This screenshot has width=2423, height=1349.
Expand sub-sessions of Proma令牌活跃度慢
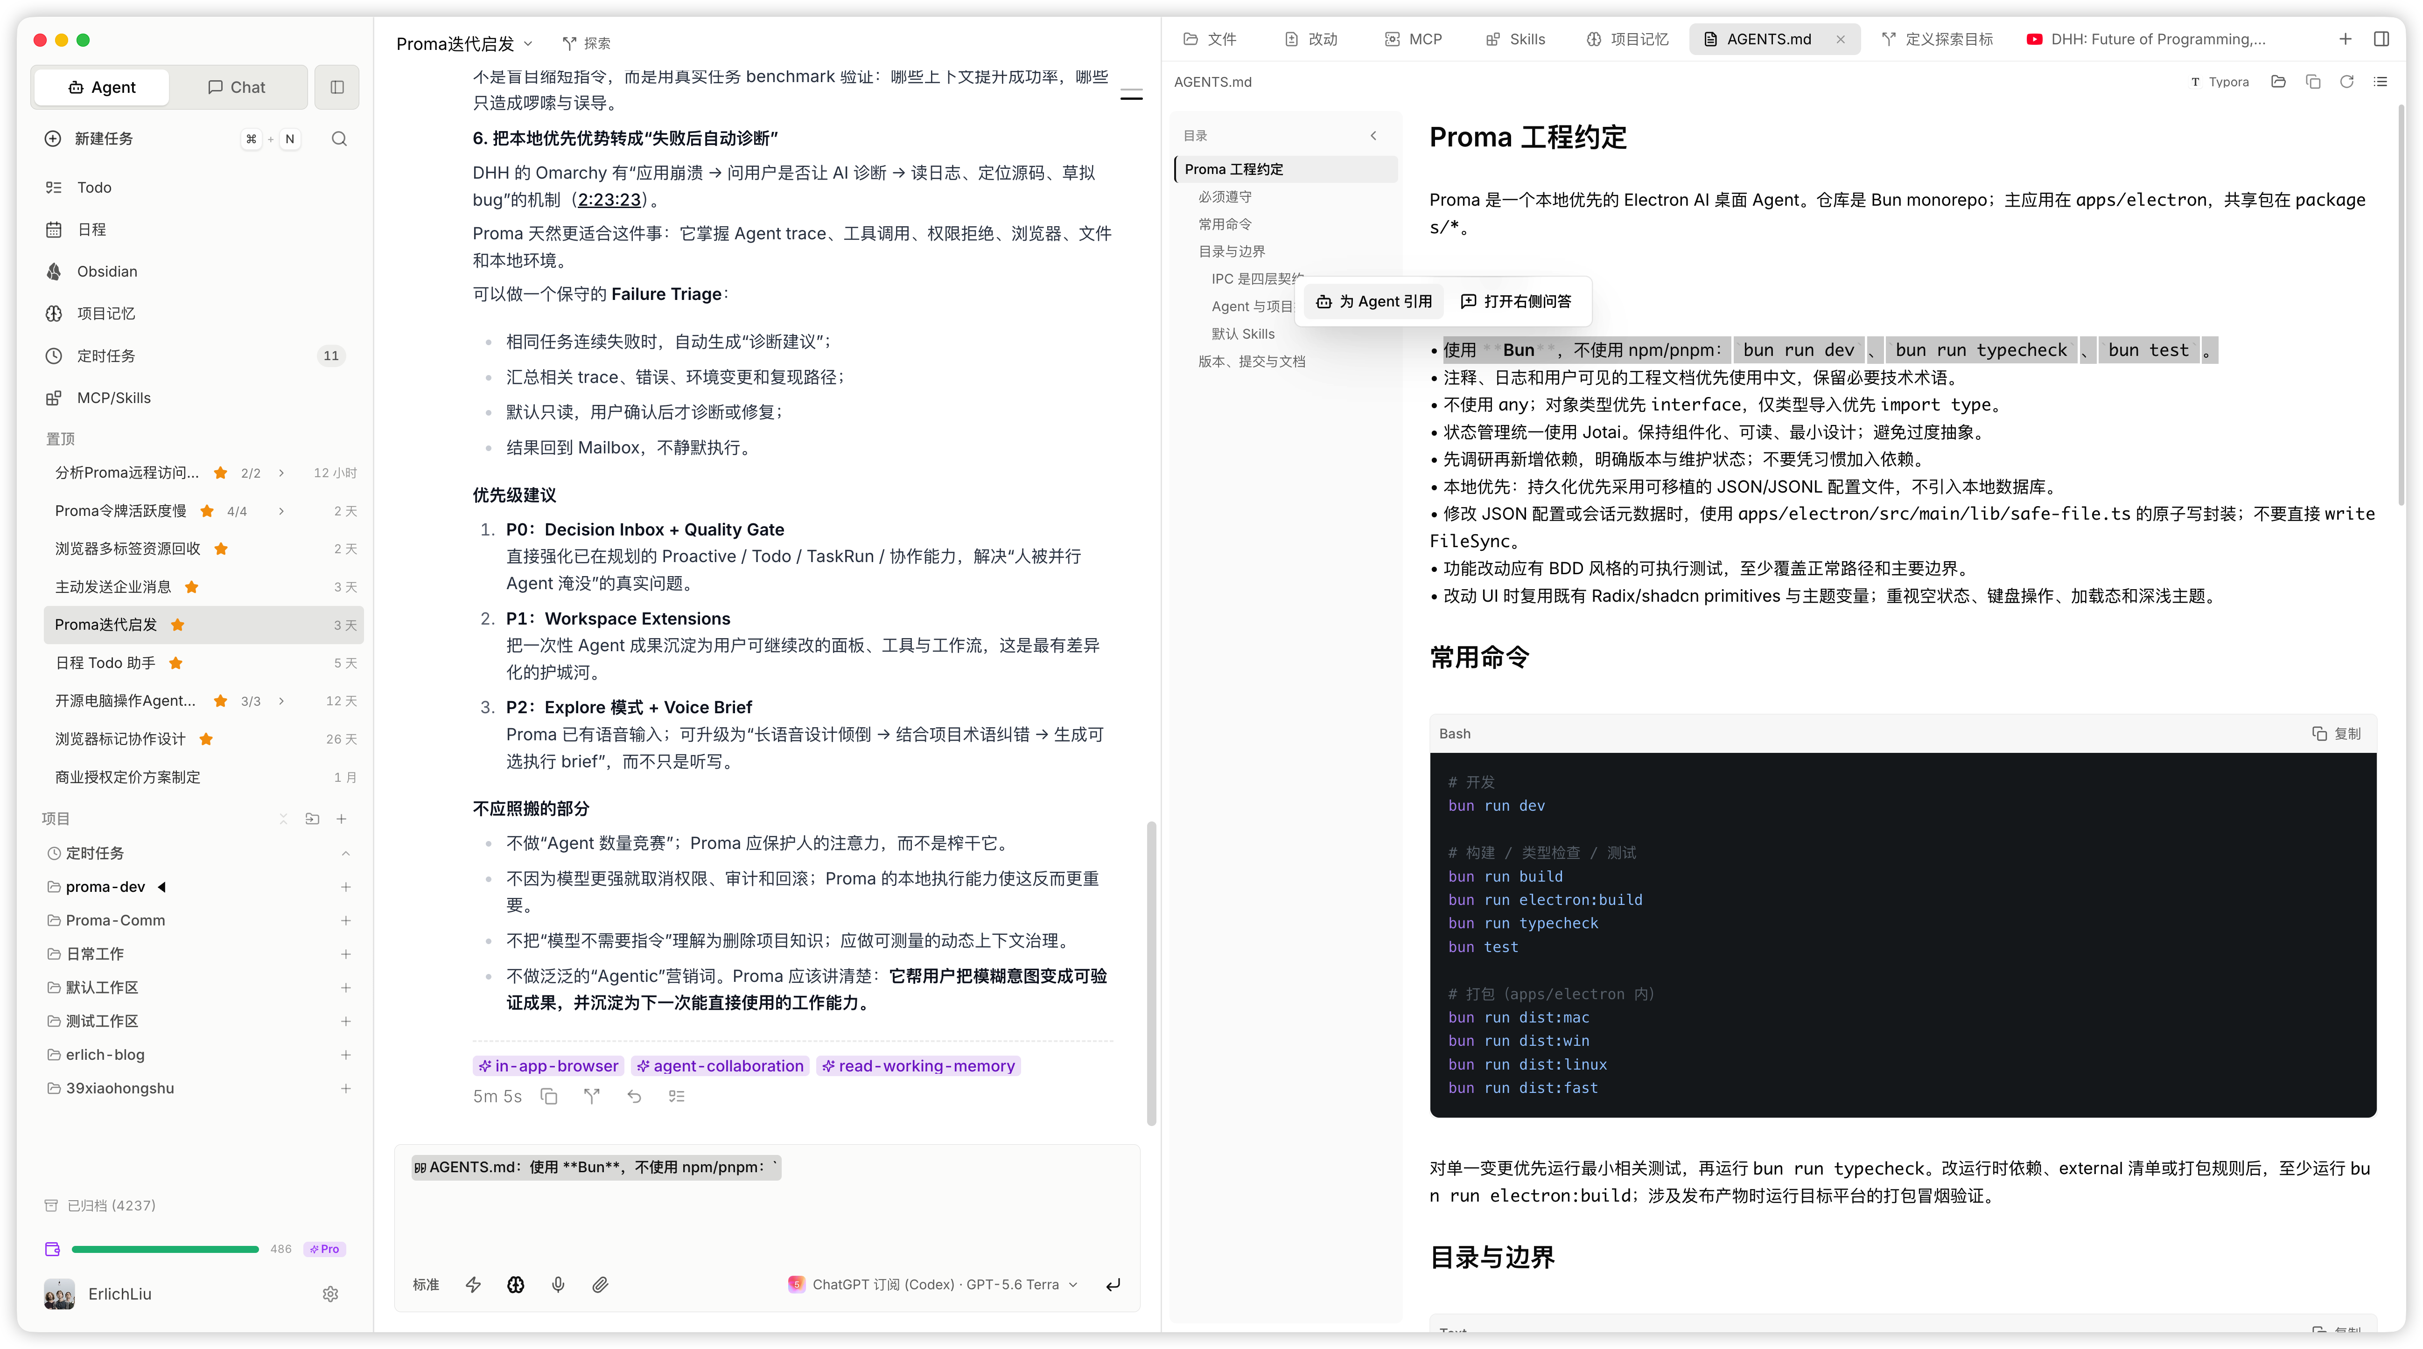click(x=281, y=511)
